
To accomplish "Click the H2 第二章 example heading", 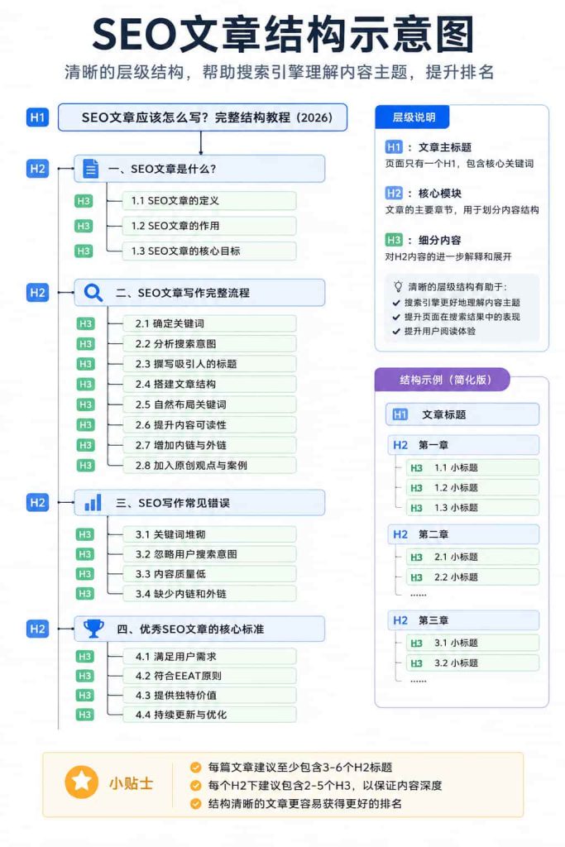I will (463, 534).
